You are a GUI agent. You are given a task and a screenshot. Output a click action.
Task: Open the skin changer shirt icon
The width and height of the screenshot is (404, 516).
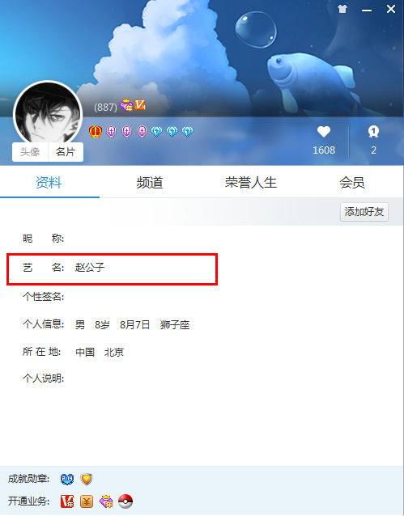point(342,9)
